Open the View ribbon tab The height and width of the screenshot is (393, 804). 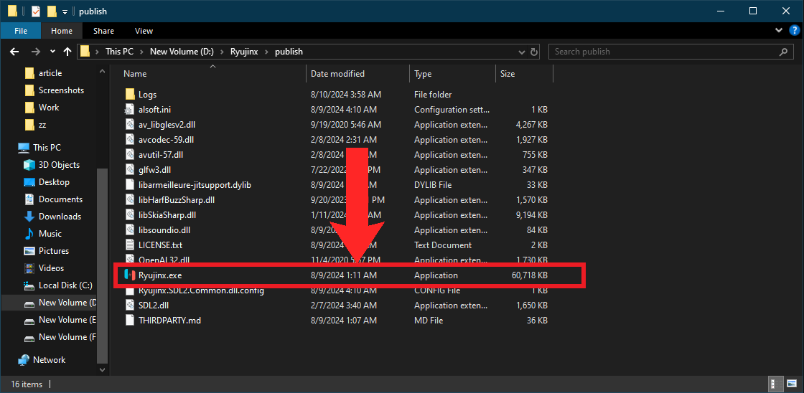tap(144, 31)
